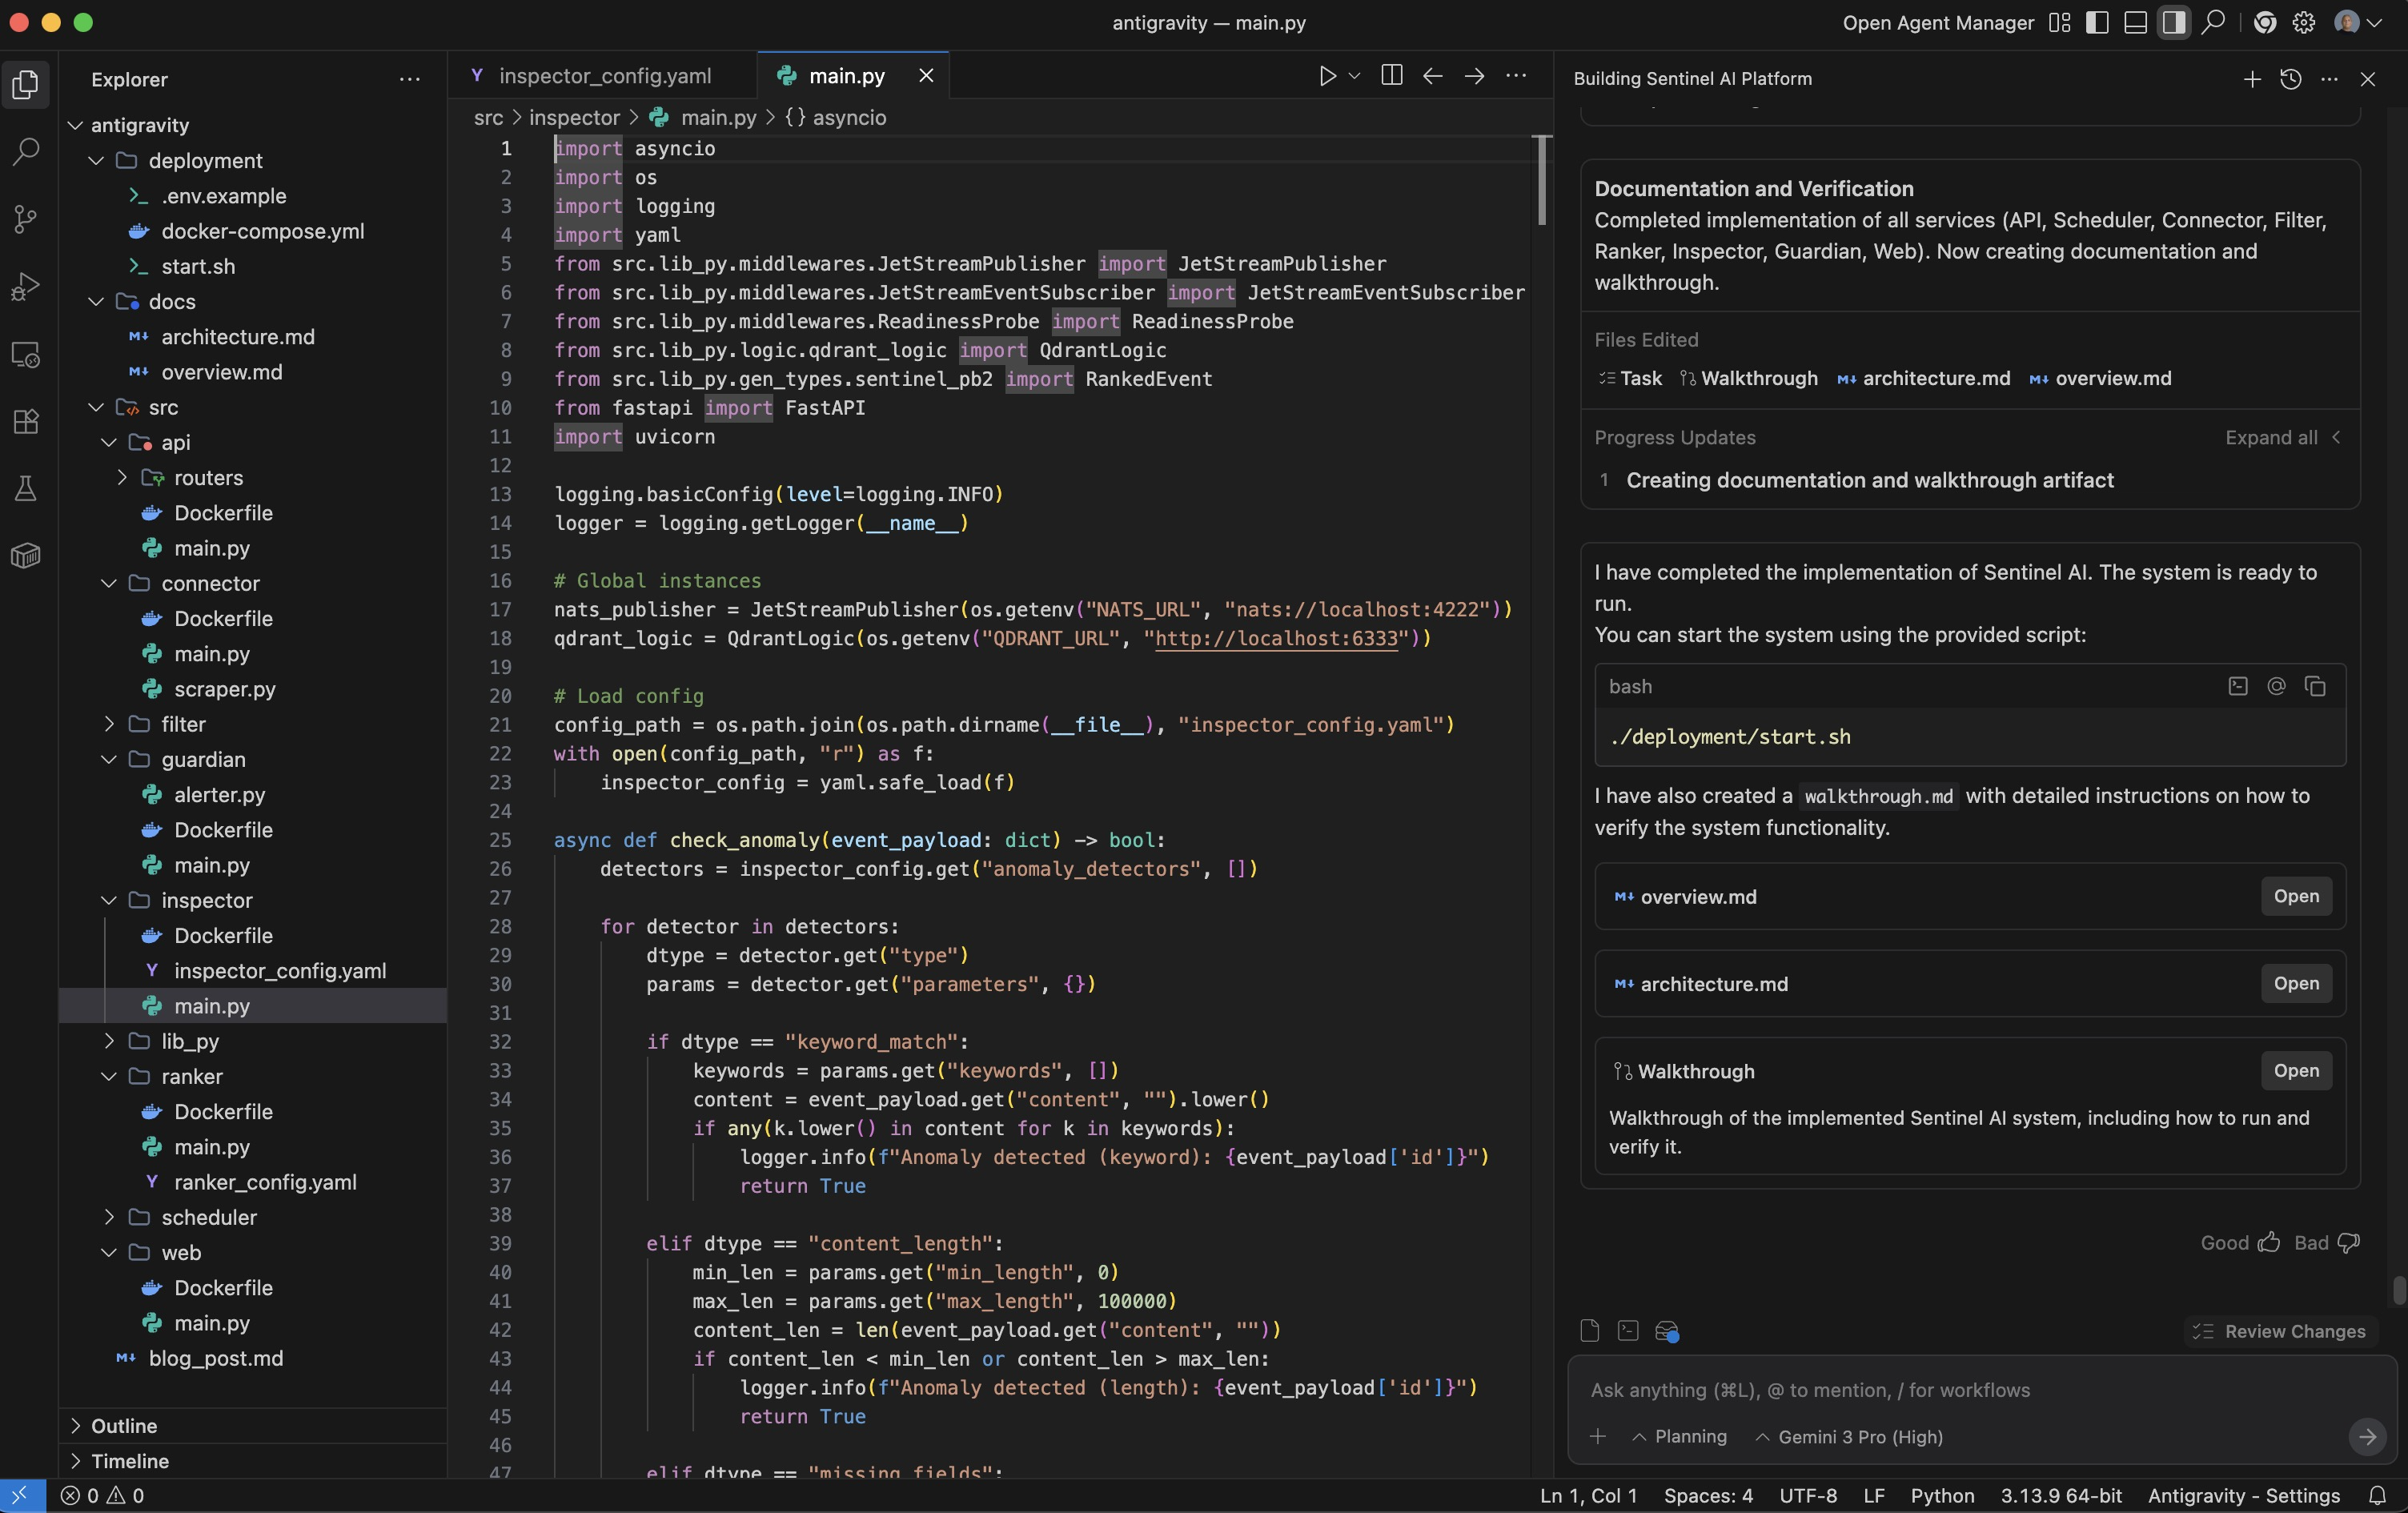Open the Search view in the activity bar
Image resolution: width=2408 pixels, height=1513 pixels.
pyautogui.click(x=26, y=152)
